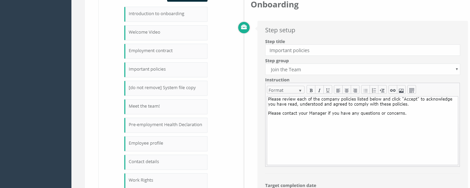This screenshot has height=188, width=470.
Task: Open the Format dropdown
Action: (x=286, y=90)
